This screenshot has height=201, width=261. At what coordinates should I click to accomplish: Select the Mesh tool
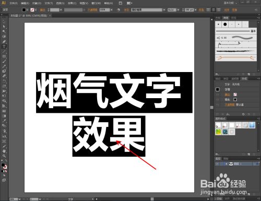[4, 111]
